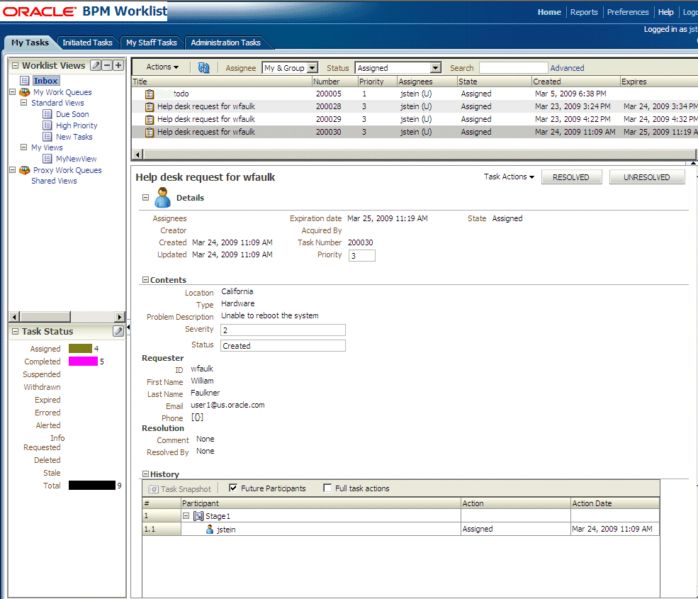Click the minus icon in Worklist Views header

pyautogui.click(x=107, y=65)
